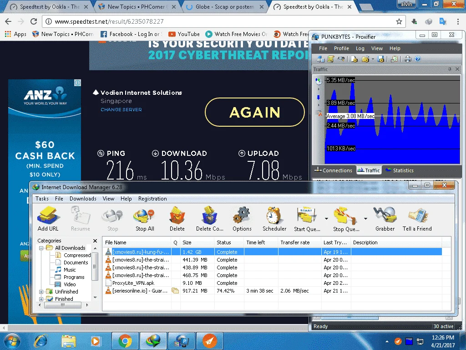This screenshot has width=466, height=350.
Task: Switch to Statistics tab in Proxifier
Action: coord(400,170)
